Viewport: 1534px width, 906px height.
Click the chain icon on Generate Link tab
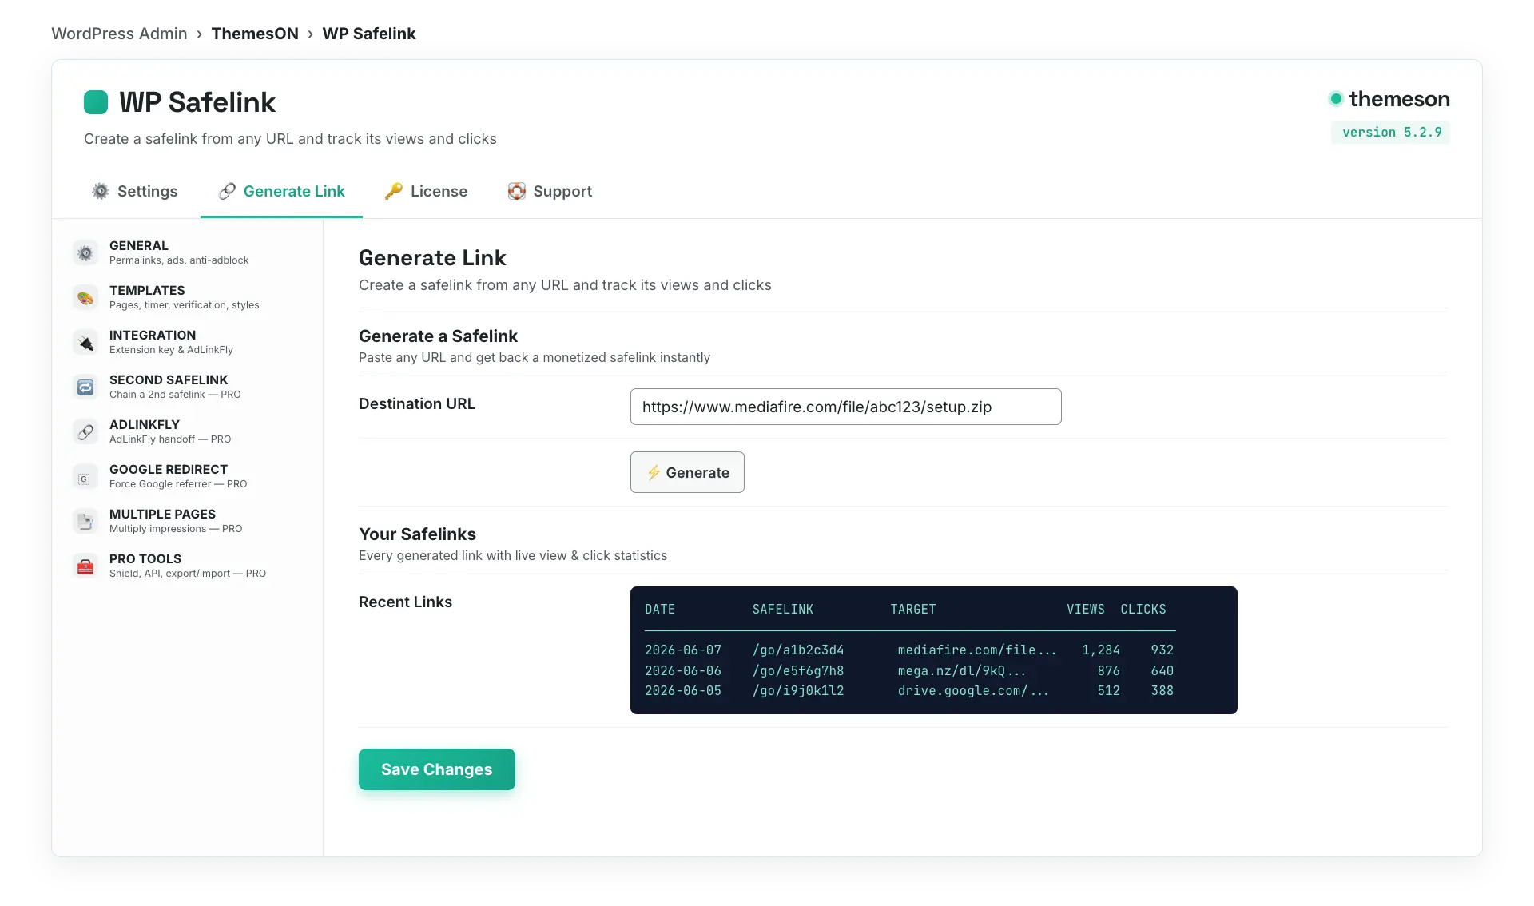pyautogui.click(x=227, y=191)
